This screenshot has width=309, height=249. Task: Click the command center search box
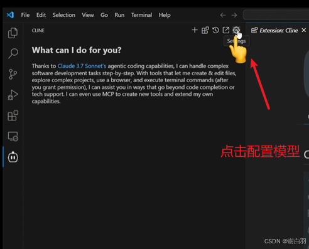point(276,15)
